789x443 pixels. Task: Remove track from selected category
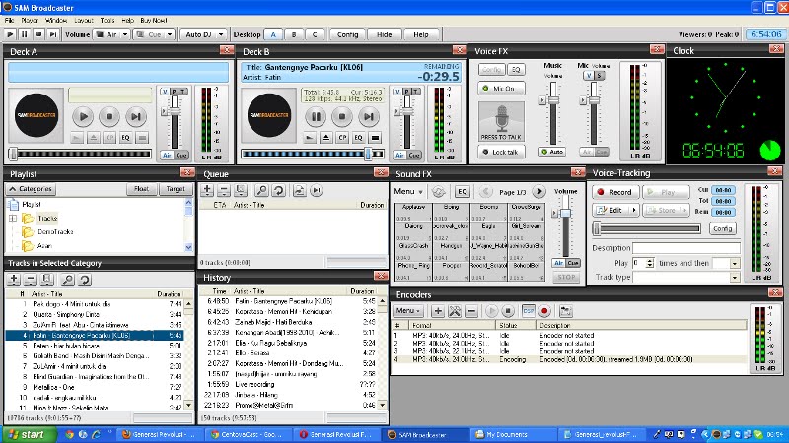click(31, 280)
